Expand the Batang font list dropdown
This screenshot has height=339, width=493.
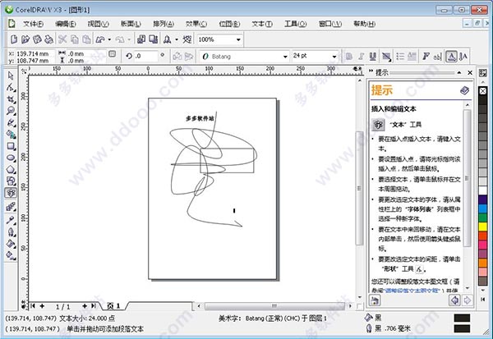tap(285, 57)
